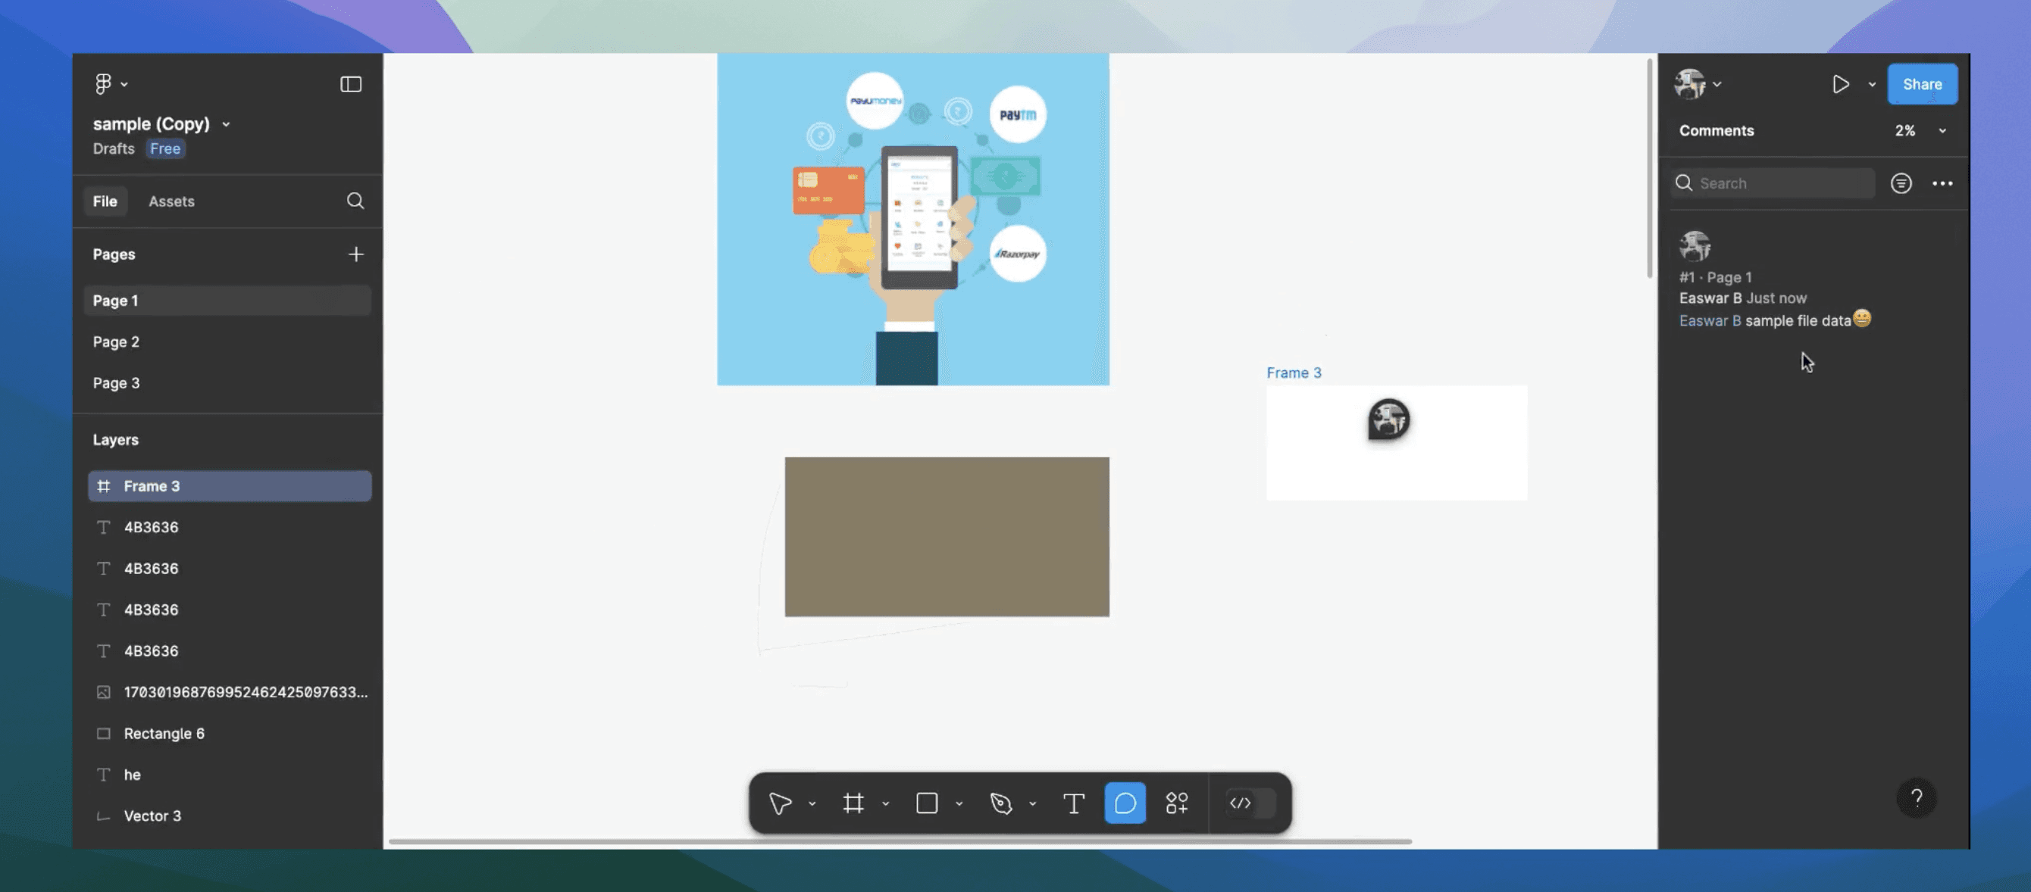Screen dimensions: 2031x892
Task: Select the Comment tool
Action: click(x=1125, y=803)
